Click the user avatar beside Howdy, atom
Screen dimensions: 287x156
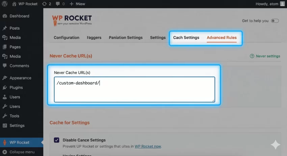pos(282,4)
